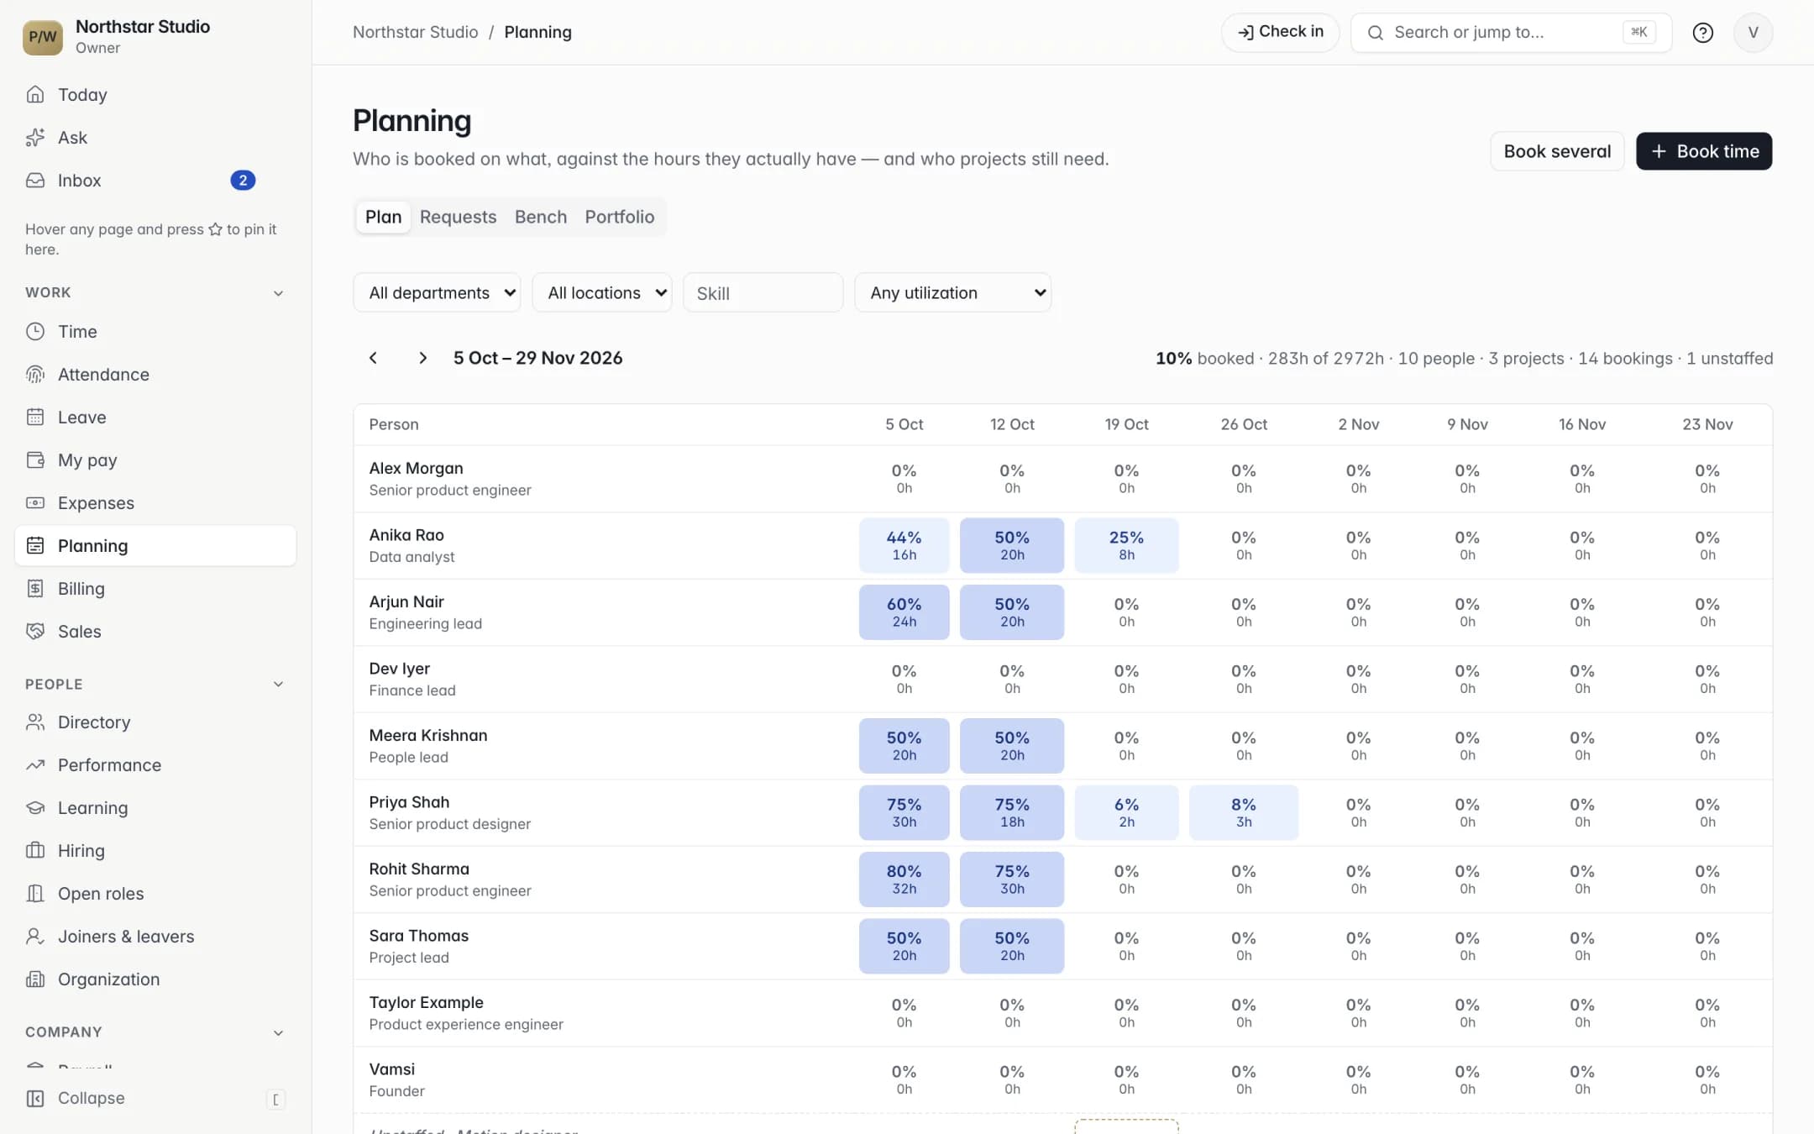
Task: Go to the next date range arrow
Action: click(422, 358)
